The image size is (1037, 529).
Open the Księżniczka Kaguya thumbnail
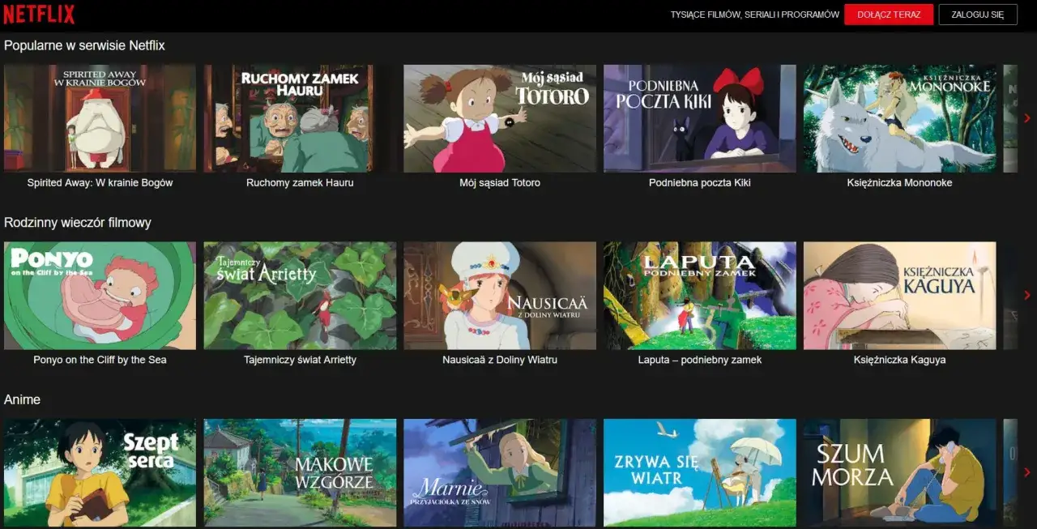[900, 296]
